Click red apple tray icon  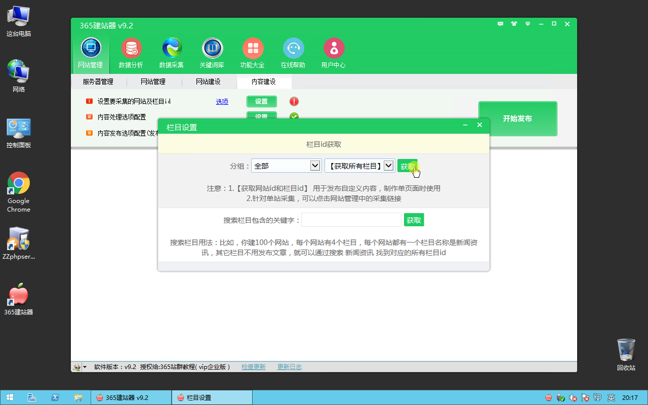(549, 397)
